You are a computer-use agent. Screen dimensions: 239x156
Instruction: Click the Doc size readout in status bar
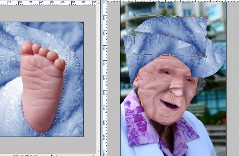click(x=25, y=155)
